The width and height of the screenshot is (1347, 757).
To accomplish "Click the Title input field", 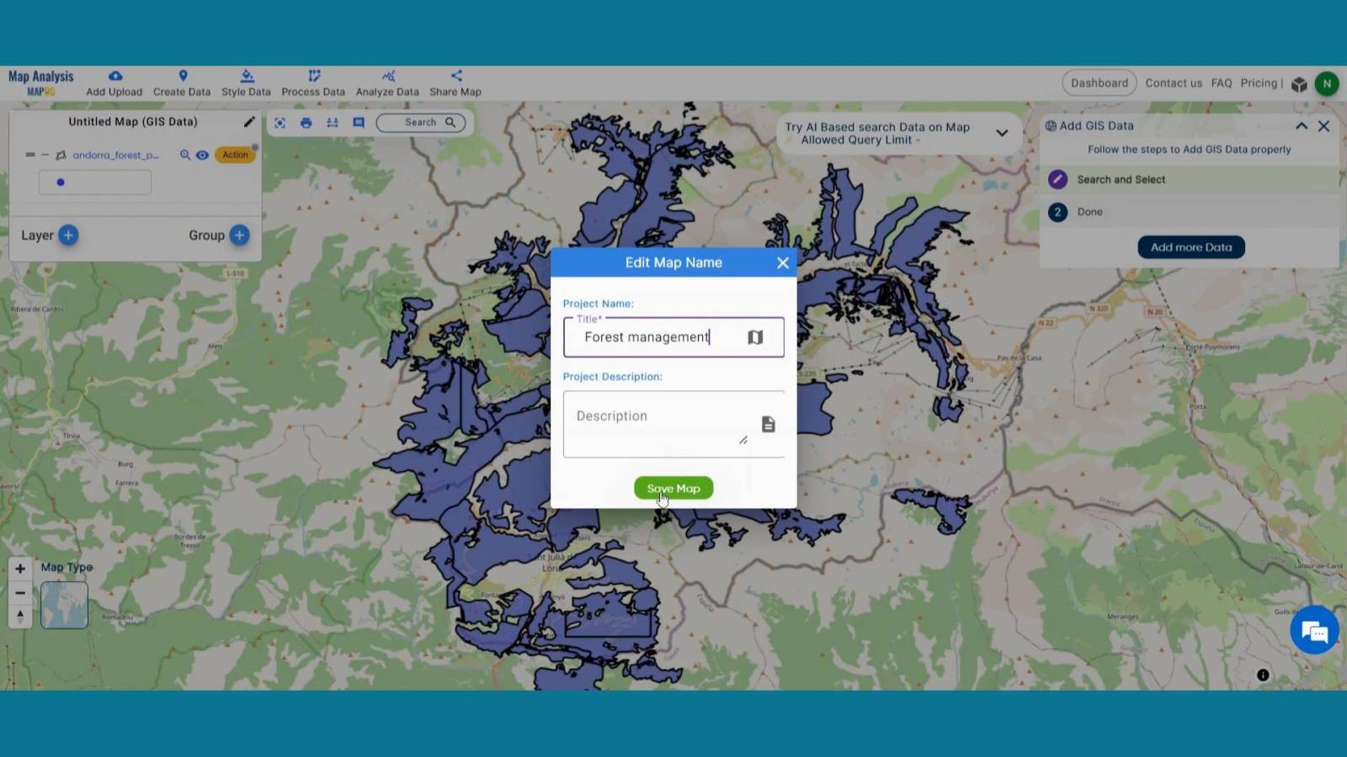I will coord(673,337).
